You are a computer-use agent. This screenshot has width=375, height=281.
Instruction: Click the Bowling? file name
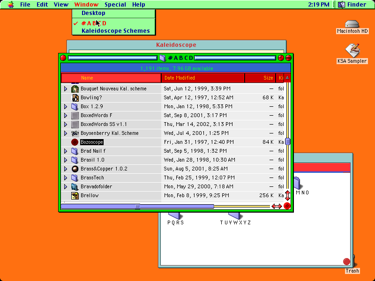[91, 97]
